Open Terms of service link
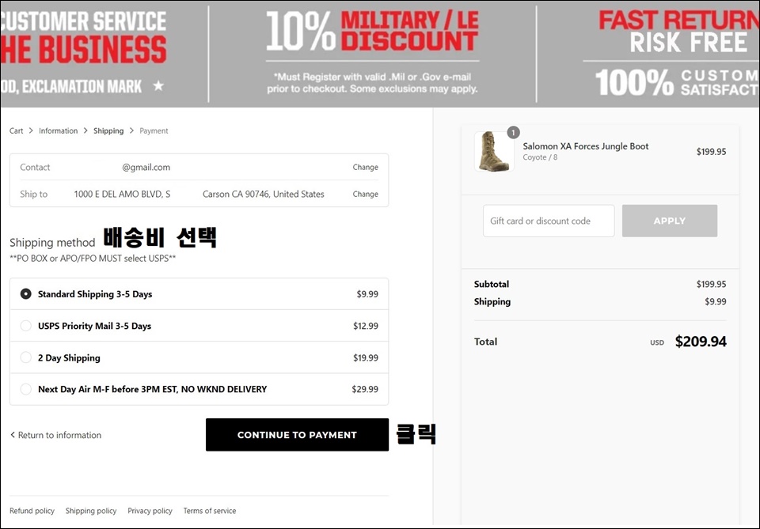 [x=209, y=511]
